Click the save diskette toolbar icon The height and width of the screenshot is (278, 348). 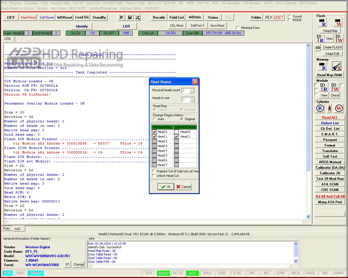[130, 18]
